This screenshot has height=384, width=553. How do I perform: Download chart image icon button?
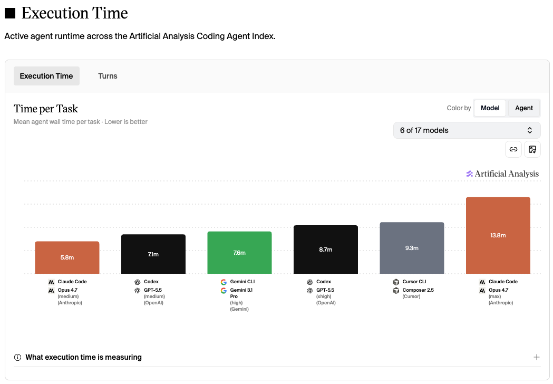532,149
